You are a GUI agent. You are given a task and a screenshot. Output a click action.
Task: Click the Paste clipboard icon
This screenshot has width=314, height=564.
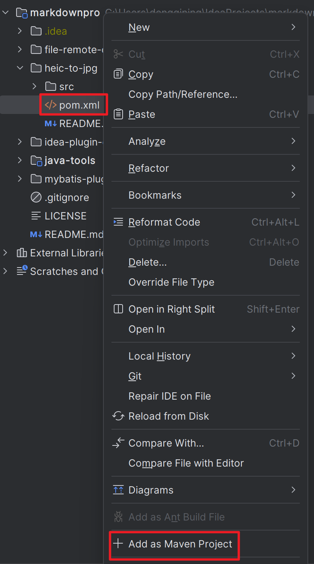pos(118,114)
